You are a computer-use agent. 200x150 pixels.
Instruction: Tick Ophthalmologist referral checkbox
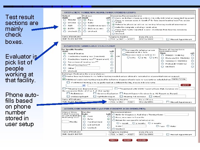[x=95, y=96]
